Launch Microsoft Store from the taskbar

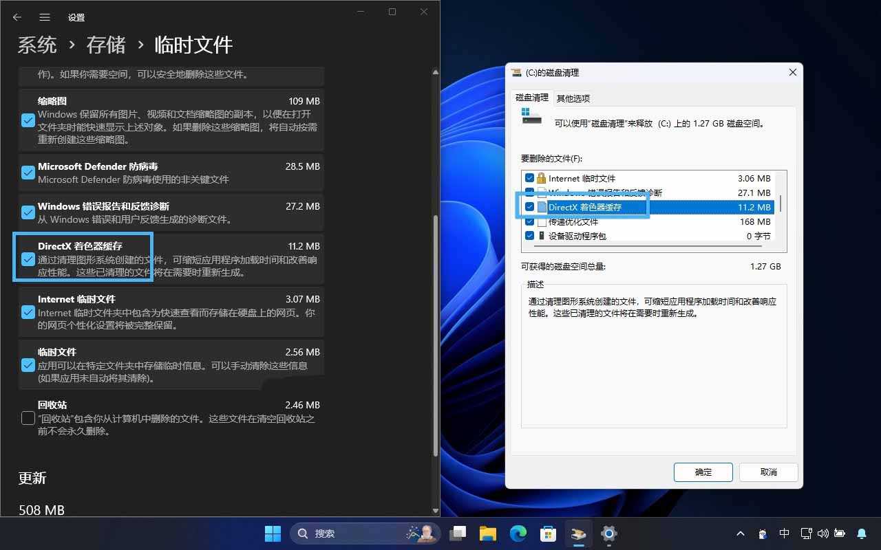tap(548, 533)
